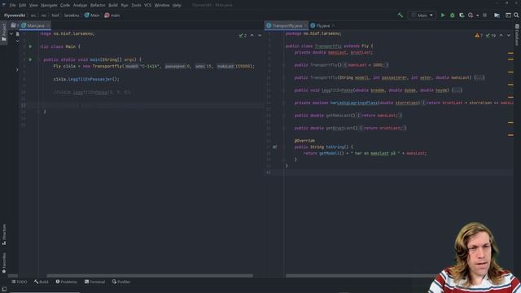Go to next highlighted problem in the Transportfly editor
This screenshot has height=293, width=521.
(x=509, y=35)
